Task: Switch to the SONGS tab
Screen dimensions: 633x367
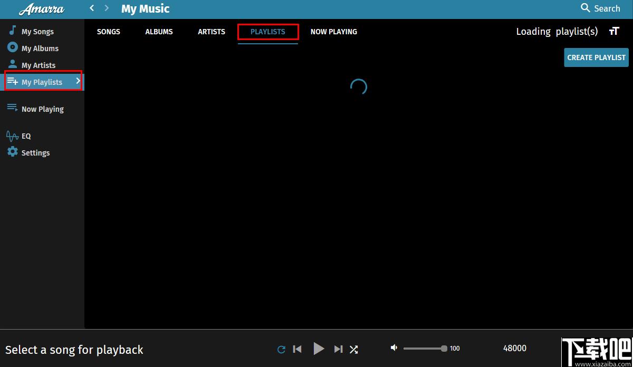Action: [109, 32]
